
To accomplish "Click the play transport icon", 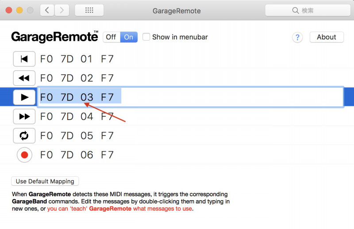I will tap(24, 97).
